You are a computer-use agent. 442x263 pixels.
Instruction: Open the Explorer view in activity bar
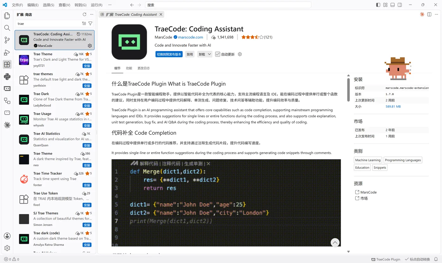point(7,16)
